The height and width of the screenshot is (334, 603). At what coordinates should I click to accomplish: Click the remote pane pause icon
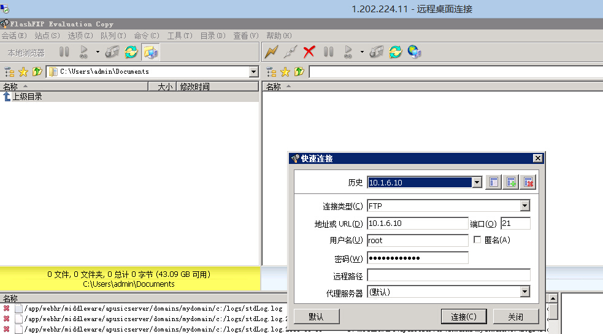coord(328,52)
